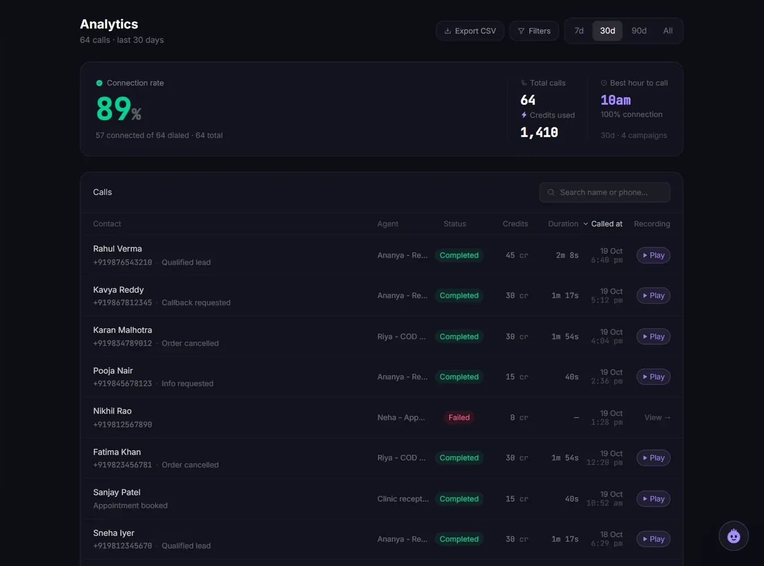The height and width of the screenshot is (566, 764).
Task: Sort by Agent column header
Action: [388, 224]
